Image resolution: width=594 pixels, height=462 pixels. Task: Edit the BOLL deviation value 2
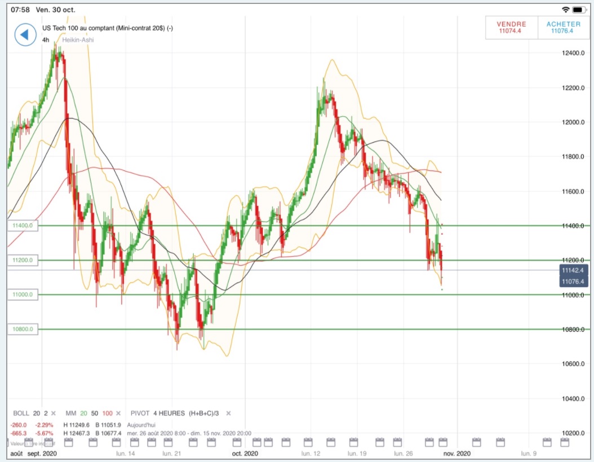46,413
